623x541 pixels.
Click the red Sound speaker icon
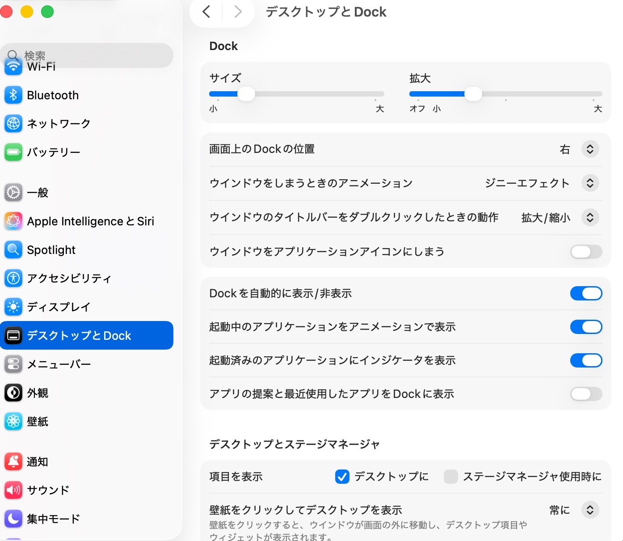(13, 490)
